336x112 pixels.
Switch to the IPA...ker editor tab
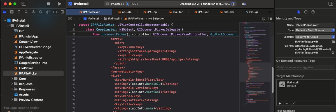click(201, 12)
